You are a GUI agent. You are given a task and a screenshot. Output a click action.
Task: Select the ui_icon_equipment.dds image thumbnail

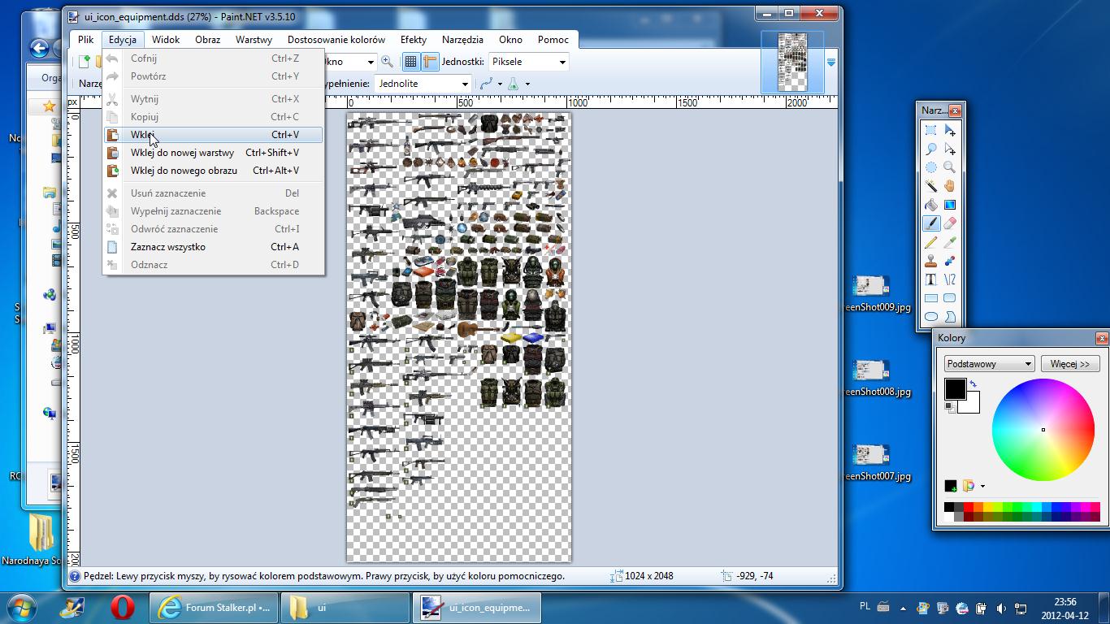(792, 63)
